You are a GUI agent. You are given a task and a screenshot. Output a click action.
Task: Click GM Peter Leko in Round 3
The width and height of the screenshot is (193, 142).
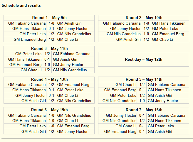(x=28, y=54)
